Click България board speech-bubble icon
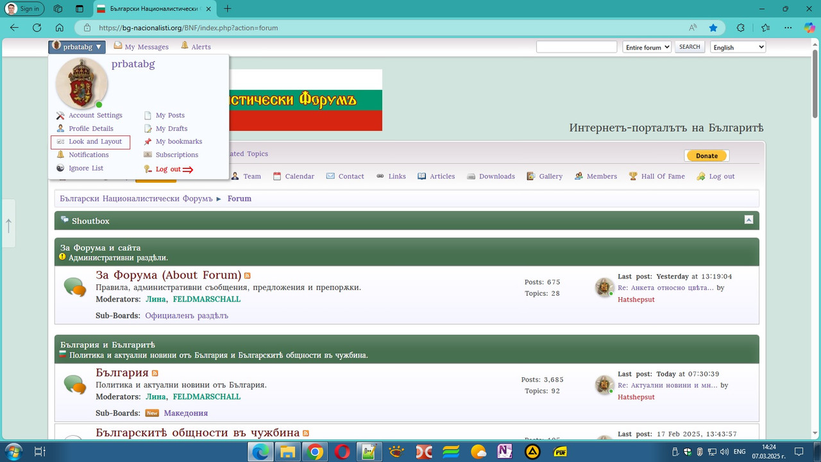The image size is (821, 462). point(74,384)
